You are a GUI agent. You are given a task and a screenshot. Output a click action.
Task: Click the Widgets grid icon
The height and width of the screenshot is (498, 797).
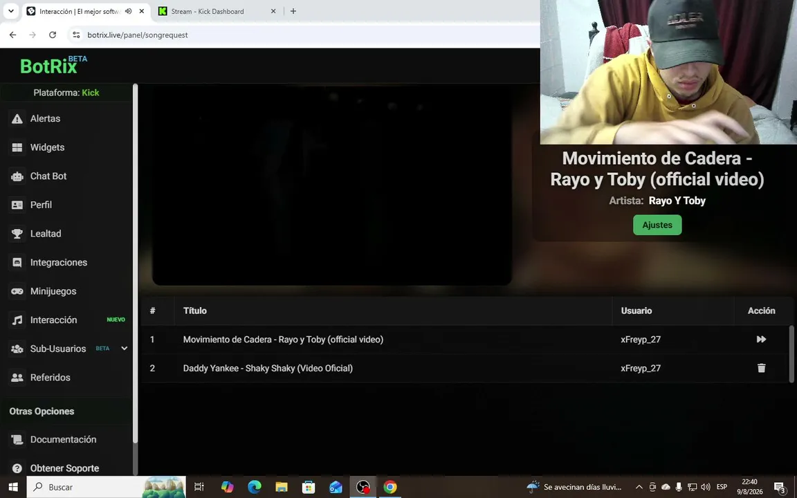coord(17,147)
